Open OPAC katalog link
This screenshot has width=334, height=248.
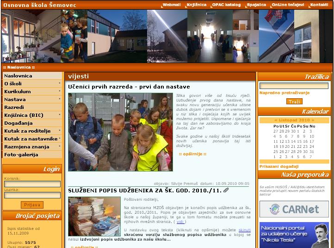pos(226,5)
